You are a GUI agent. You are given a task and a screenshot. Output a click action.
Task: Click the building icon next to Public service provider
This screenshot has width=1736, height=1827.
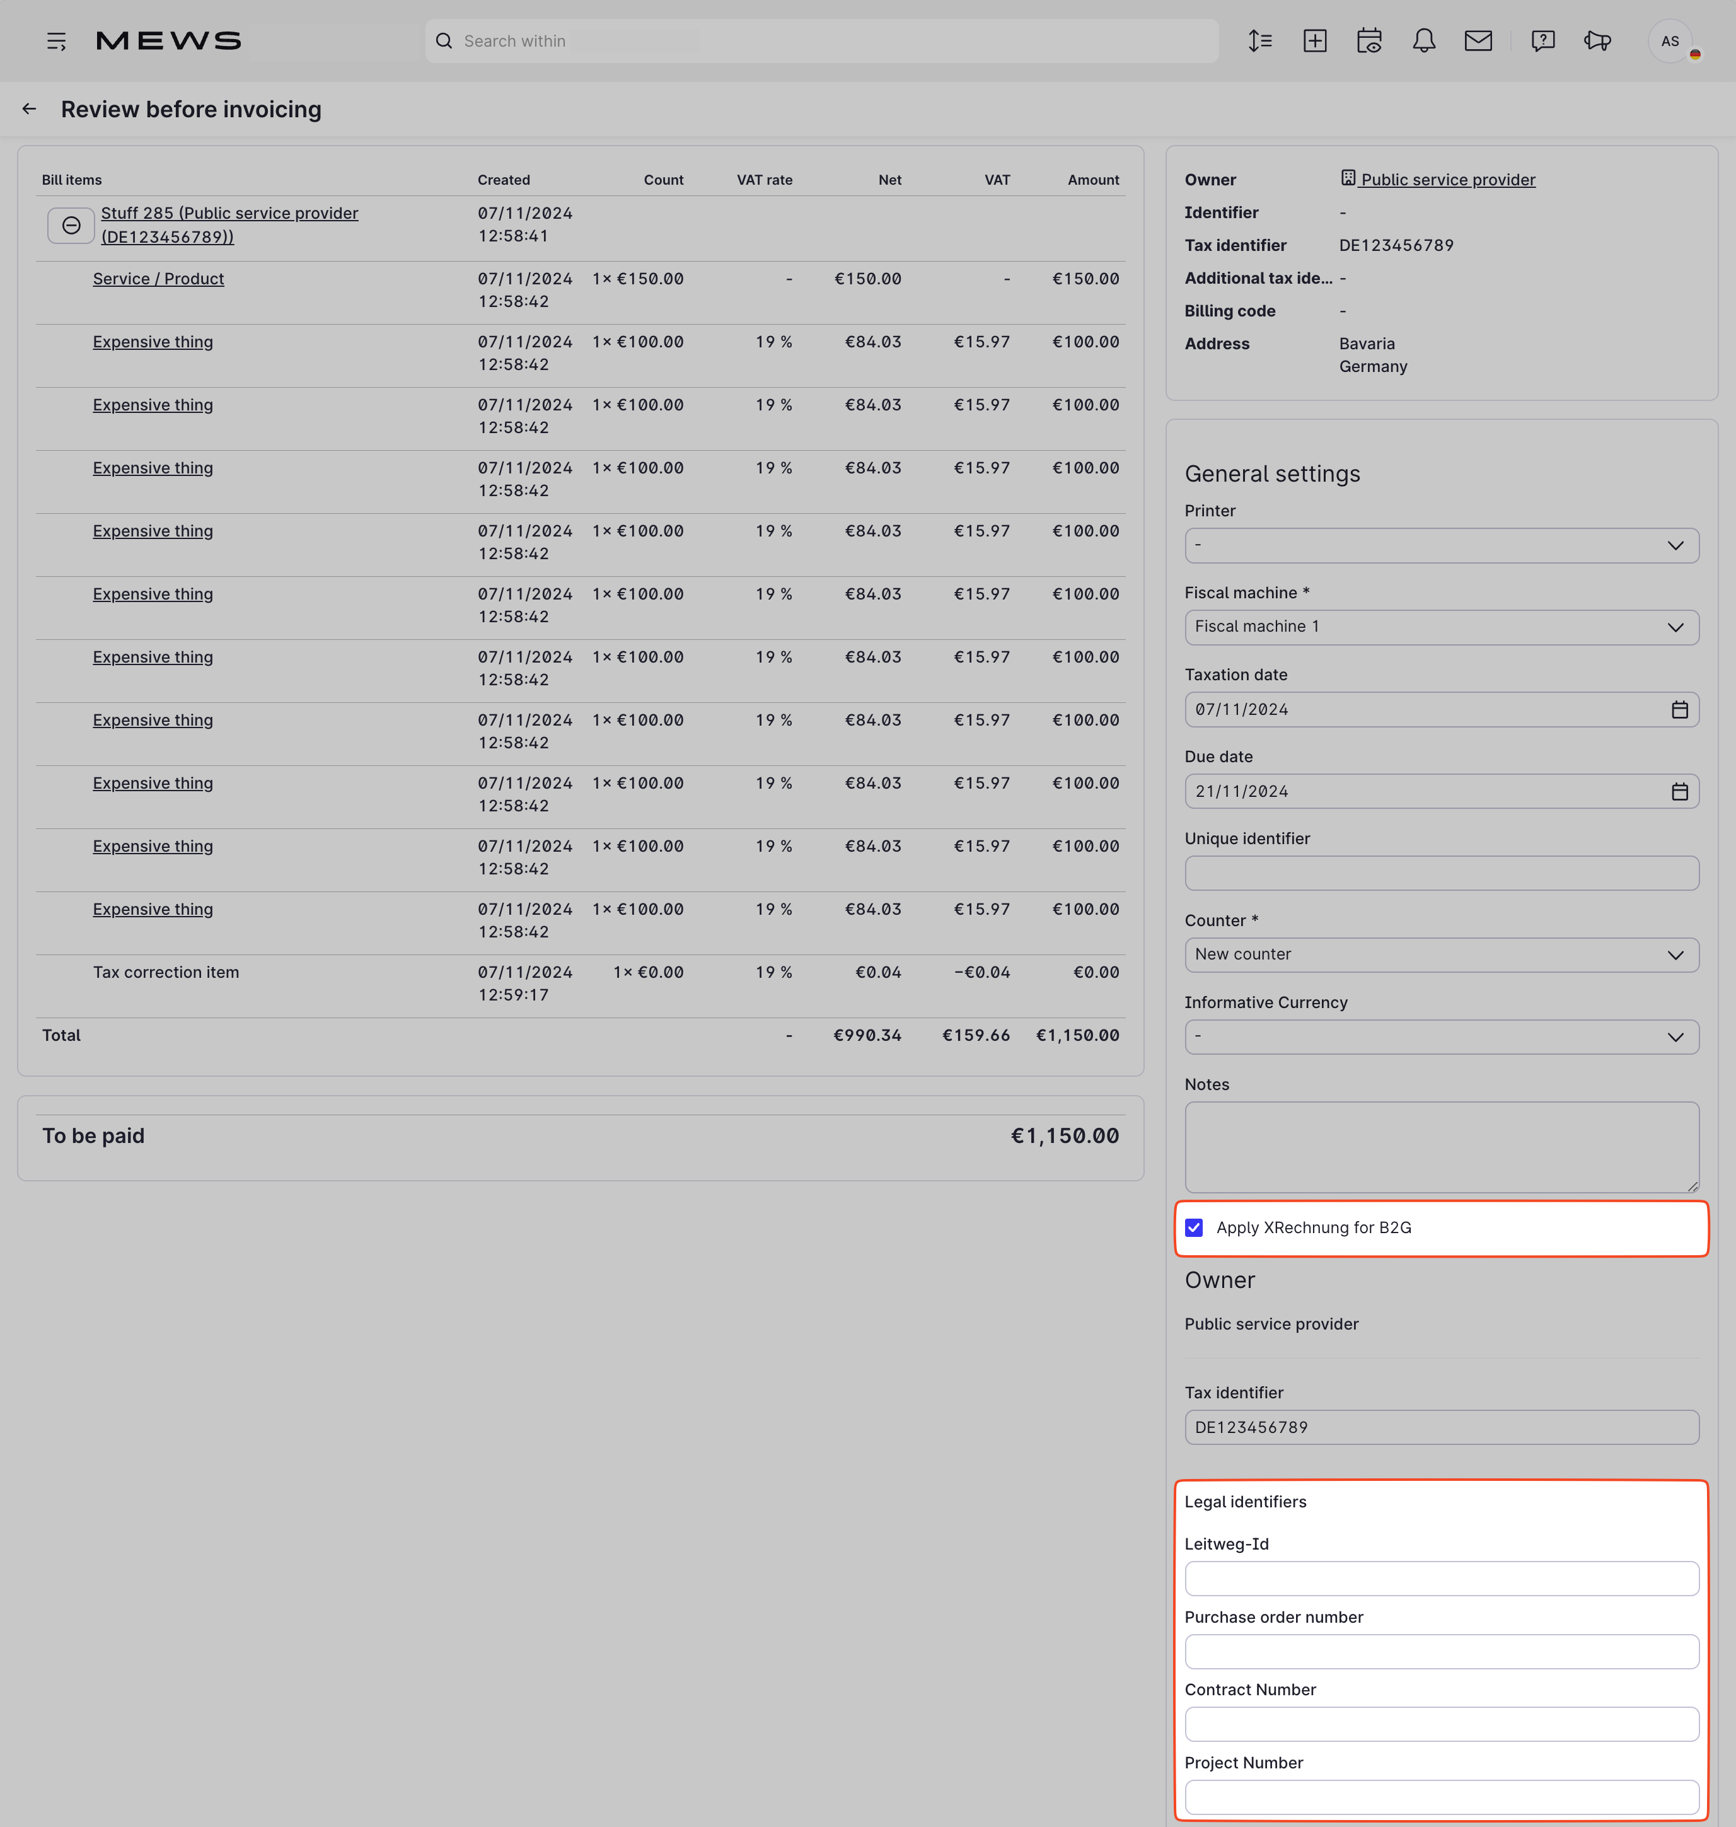1348,178
